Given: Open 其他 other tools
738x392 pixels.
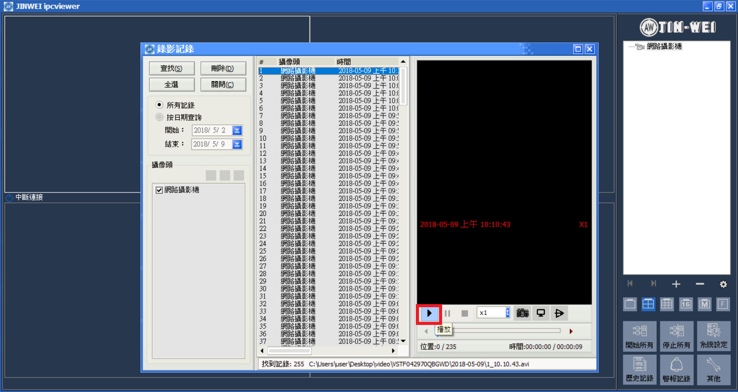Looking at the screenshot, I should tap(714, 369).
